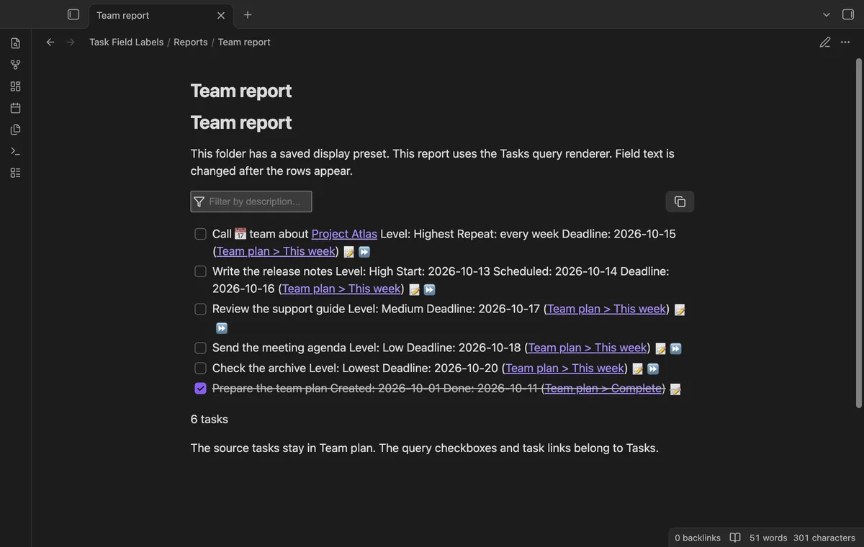
Task: Edit the Prepare the team plan task
Action: [x=675, y=389]
